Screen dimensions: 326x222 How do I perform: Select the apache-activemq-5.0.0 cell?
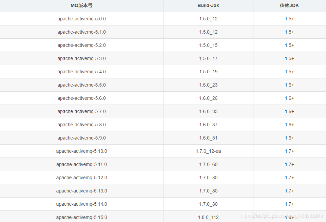pos(81,19)
